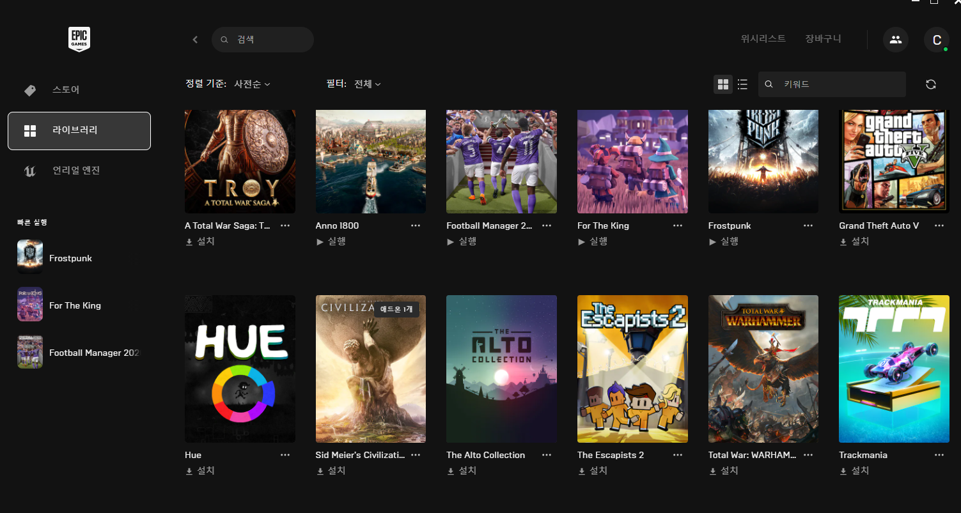Open the Anno 1800 cover art
961x513 pixels.
[371, 161]
